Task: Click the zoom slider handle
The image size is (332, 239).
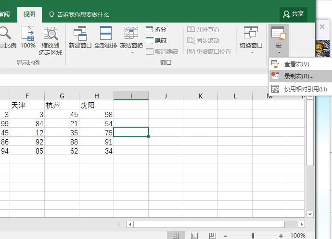Action: pos(253,236)
